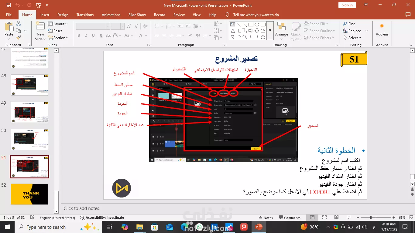Switch to the Design tab
This screenshot has width=415, height=233.
[x=63, y=15]
